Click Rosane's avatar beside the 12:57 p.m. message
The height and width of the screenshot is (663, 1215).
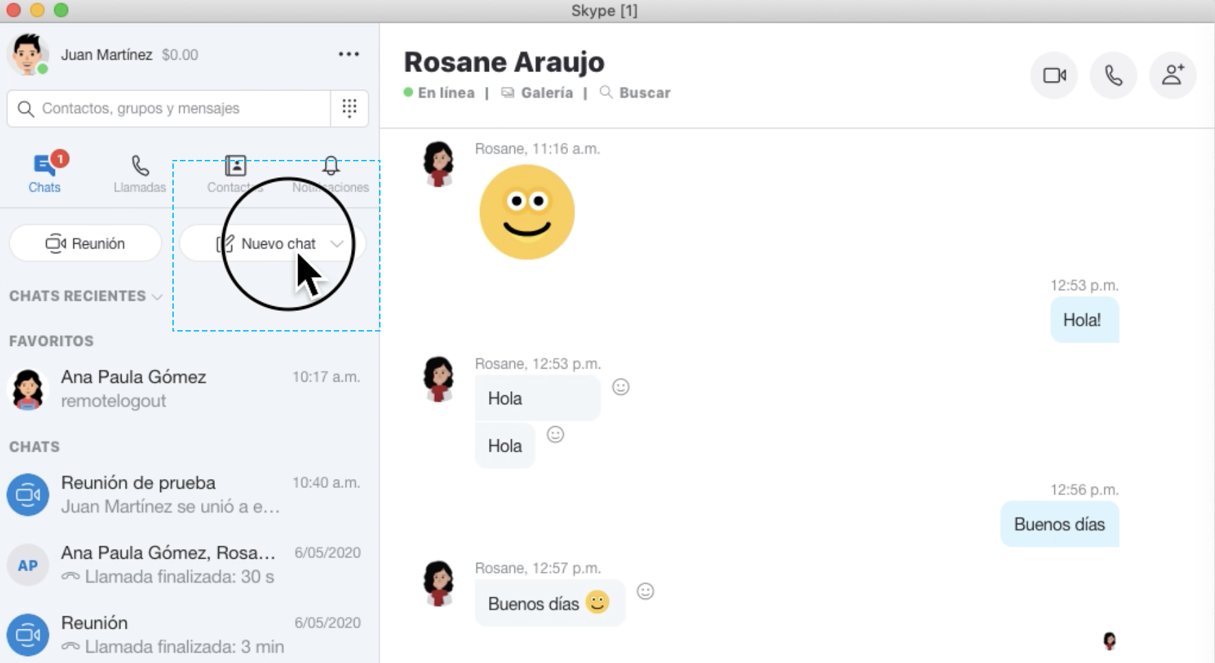[438, 584]
